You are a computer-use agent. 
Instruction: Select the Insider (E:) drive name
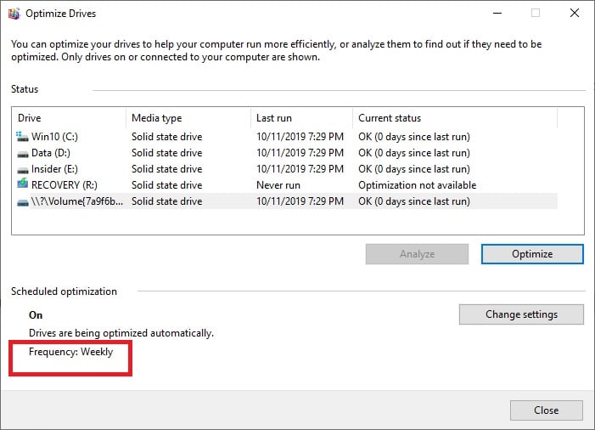coord(54,169)
